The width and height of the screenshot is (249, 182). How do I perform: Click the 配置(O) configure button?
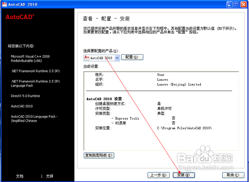pos(132,57)
